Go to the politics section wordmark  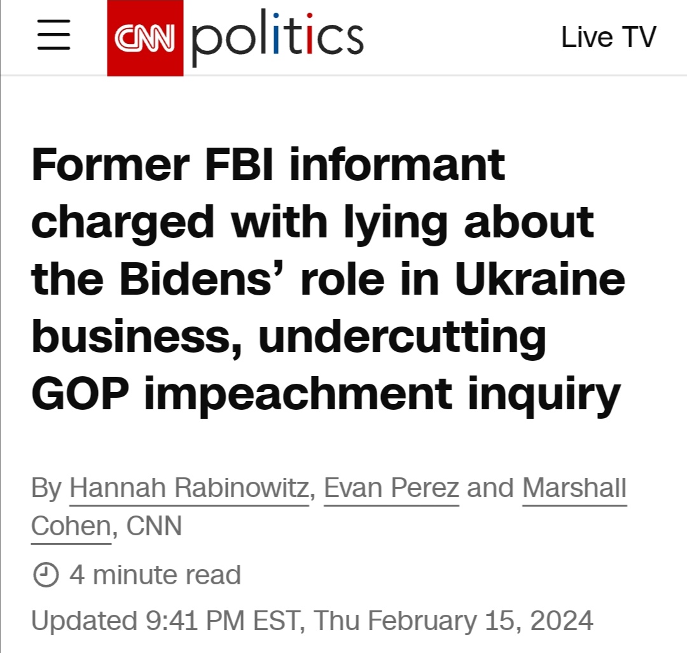pyautogui.click(x=277, y=38)
